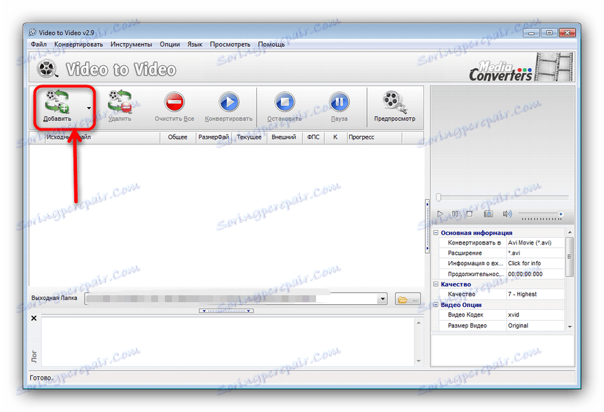Click the preview player play button
This screenshot has height=412, width=604.
coord(440,214)
